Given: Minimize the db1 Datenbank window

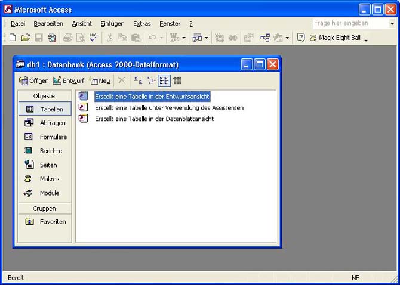Looking at the screenshot, I should tap(247, 65).
